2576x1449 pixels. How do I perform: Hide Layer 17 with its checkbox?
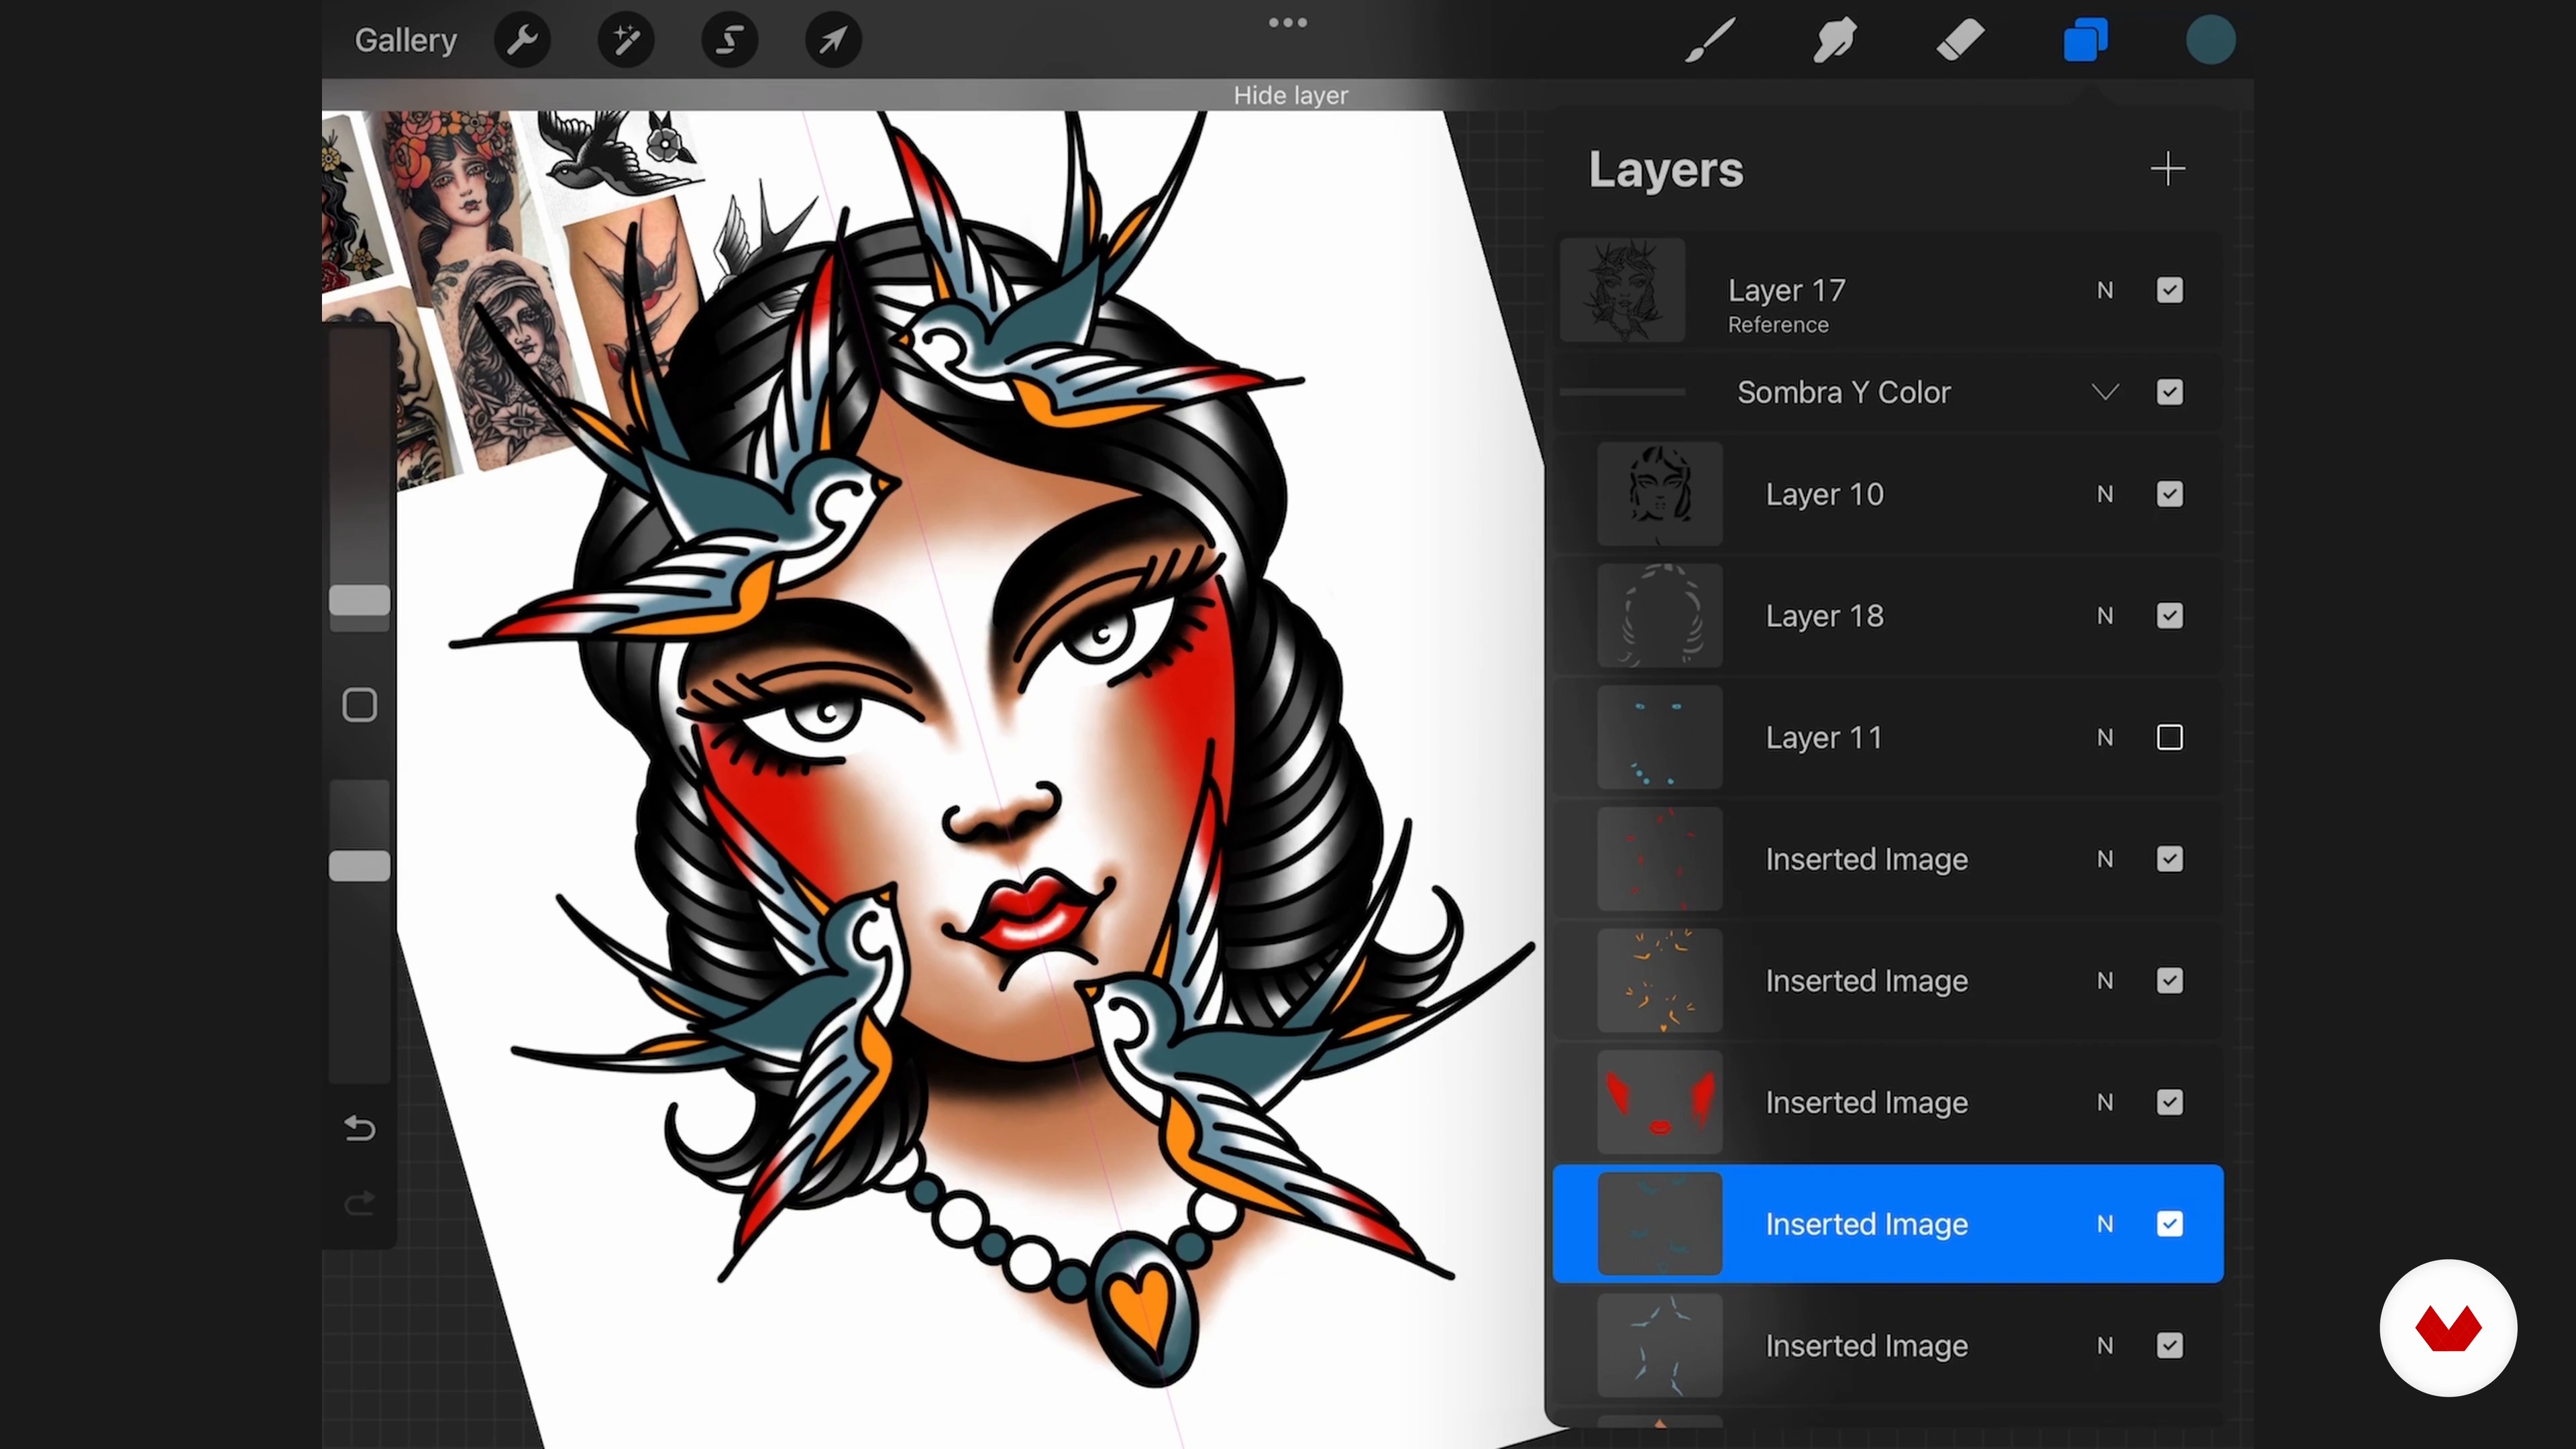coord(2170,290)
